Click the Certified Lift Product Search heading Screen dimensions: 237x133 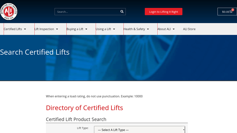(76, 119)
